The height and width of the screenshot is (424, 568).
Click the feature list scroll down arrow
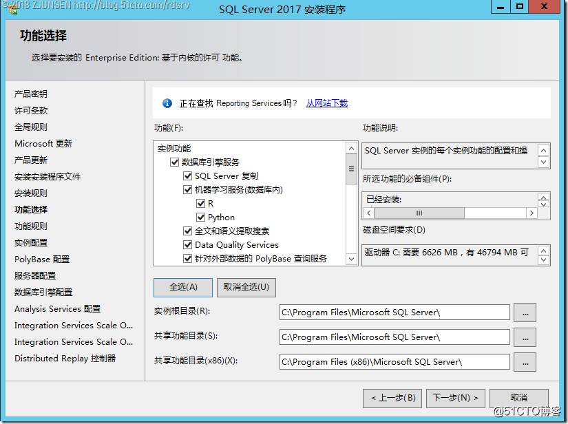(x=351, y=259)
